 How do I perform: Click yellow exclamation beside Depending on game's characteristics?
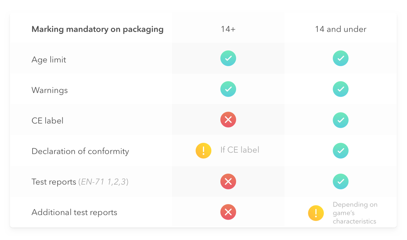[316, 213]
